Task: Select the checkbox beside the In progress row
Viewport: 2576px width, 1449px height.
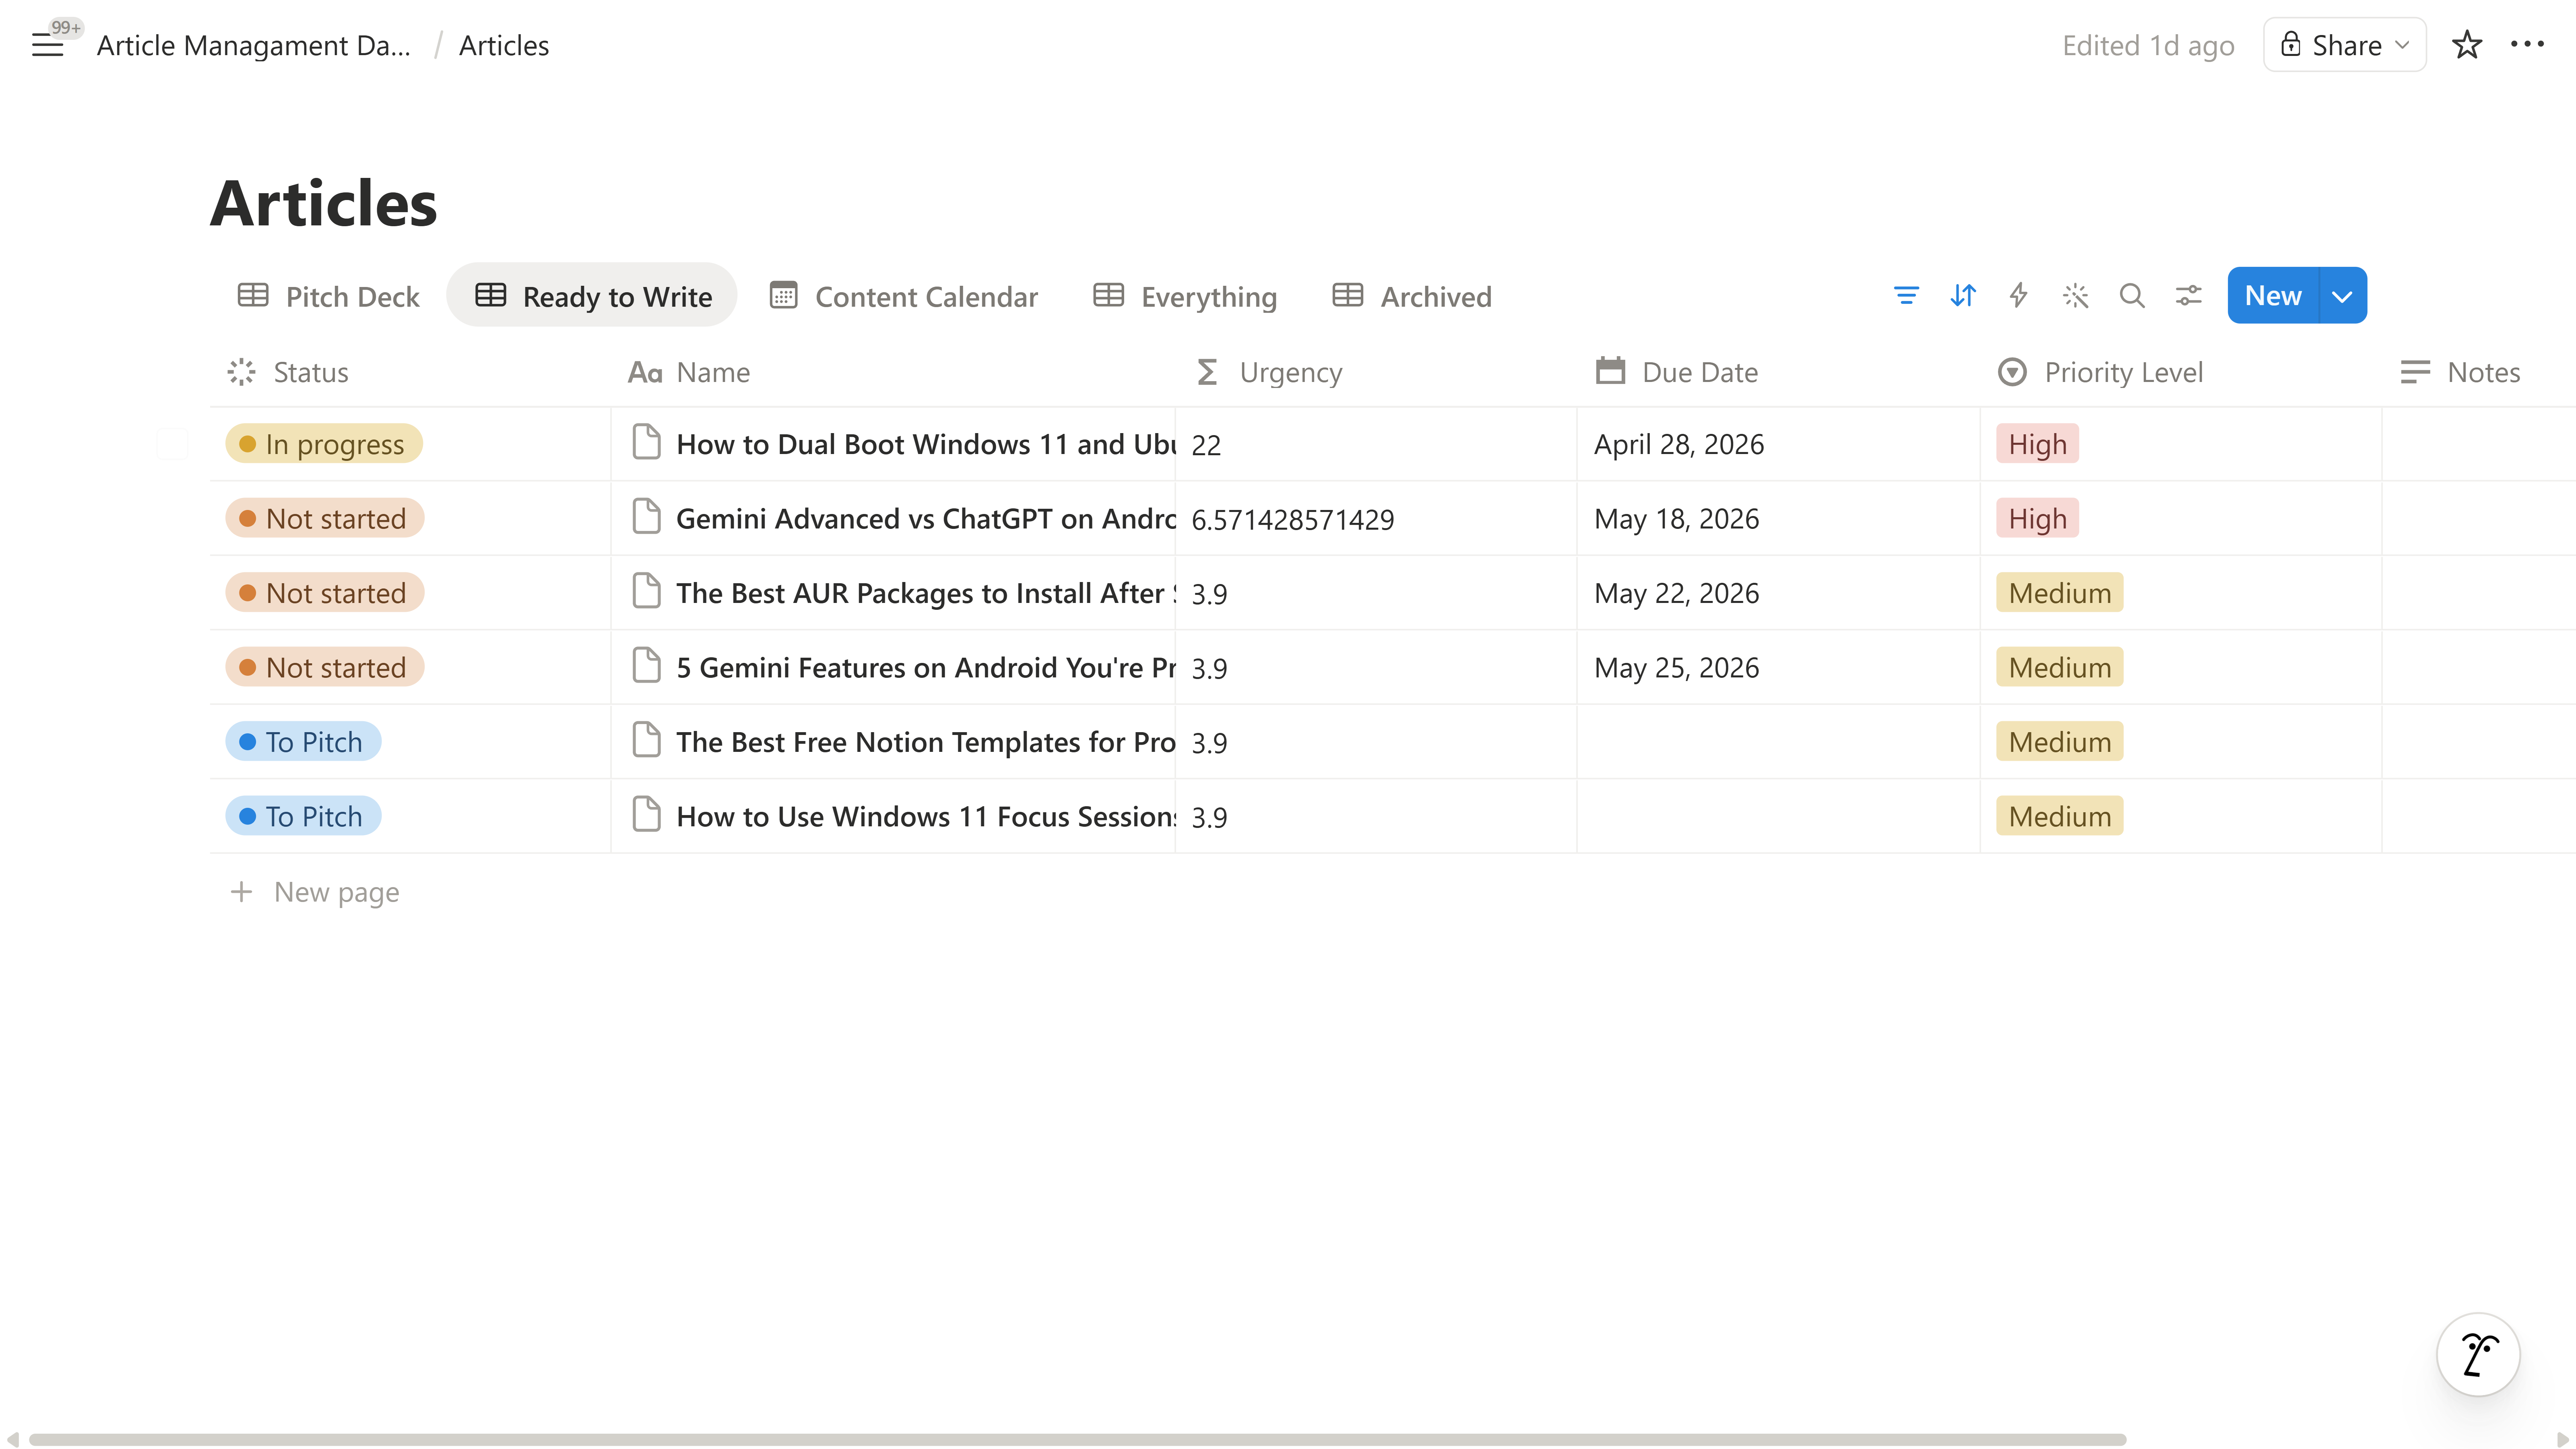Action: pos(172,444)
